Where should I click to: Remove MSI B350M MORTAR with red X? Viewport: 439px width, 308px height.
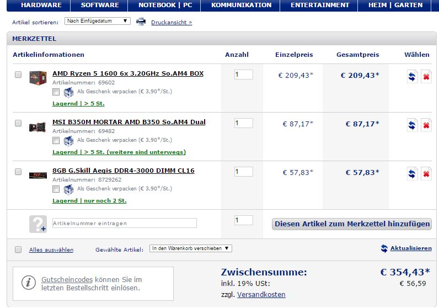(426, 125)
